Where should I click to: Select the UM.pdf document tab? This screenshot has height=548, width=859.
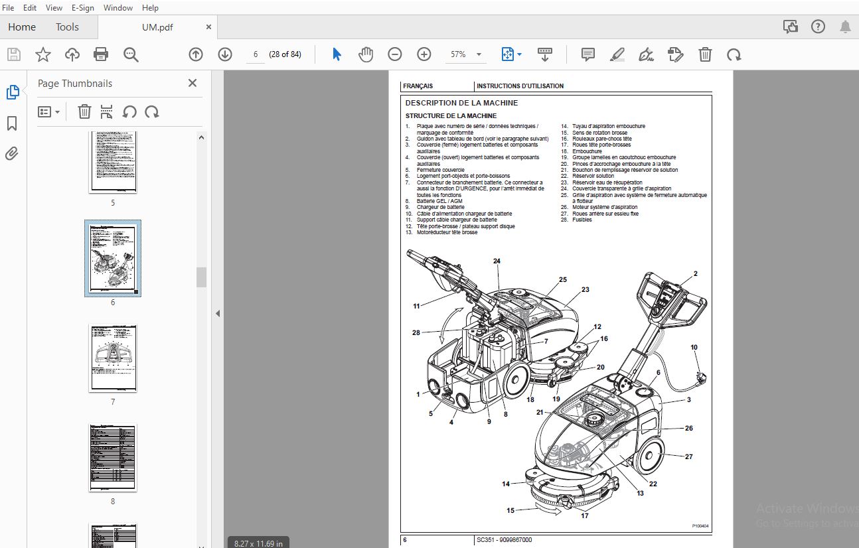[x=156, y=27]
